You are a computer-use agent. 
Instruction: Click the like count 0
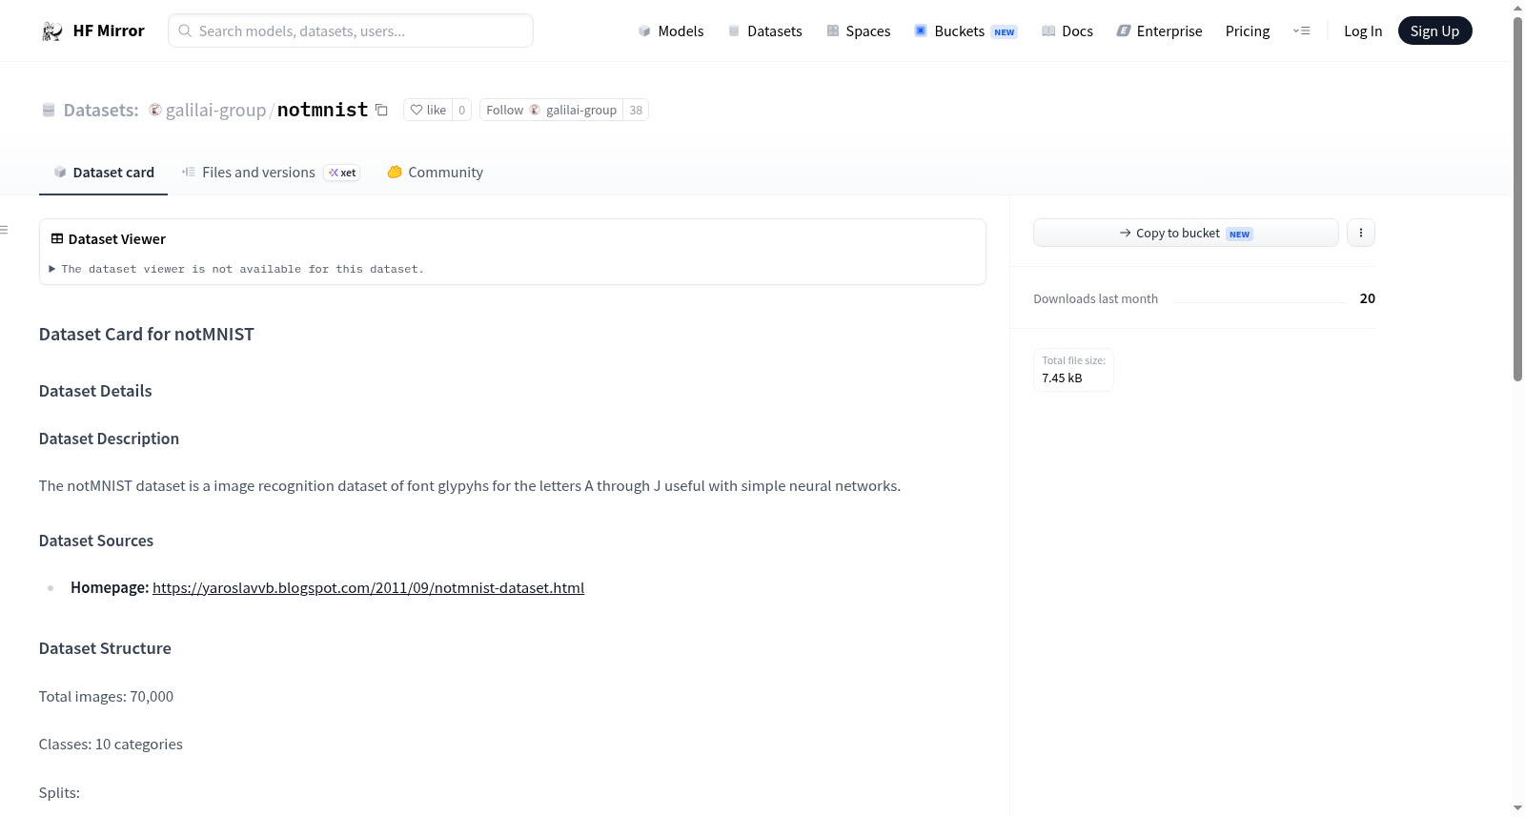click(462, 110)
